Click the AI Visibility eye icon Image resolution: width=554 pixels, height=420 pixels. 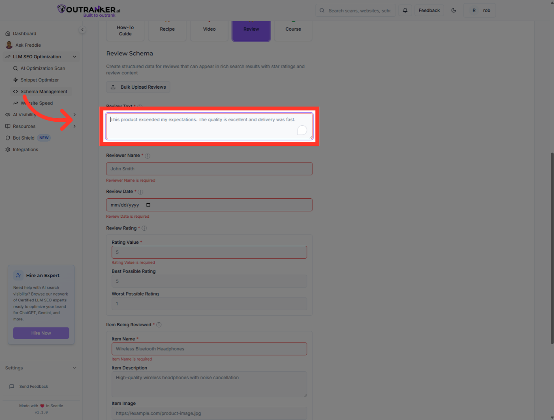click(8, 115)
